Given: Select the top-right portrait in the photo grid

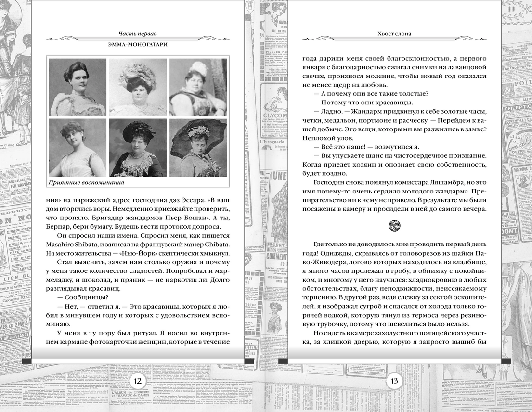Looking at the screenshot, I should [198, 87].
